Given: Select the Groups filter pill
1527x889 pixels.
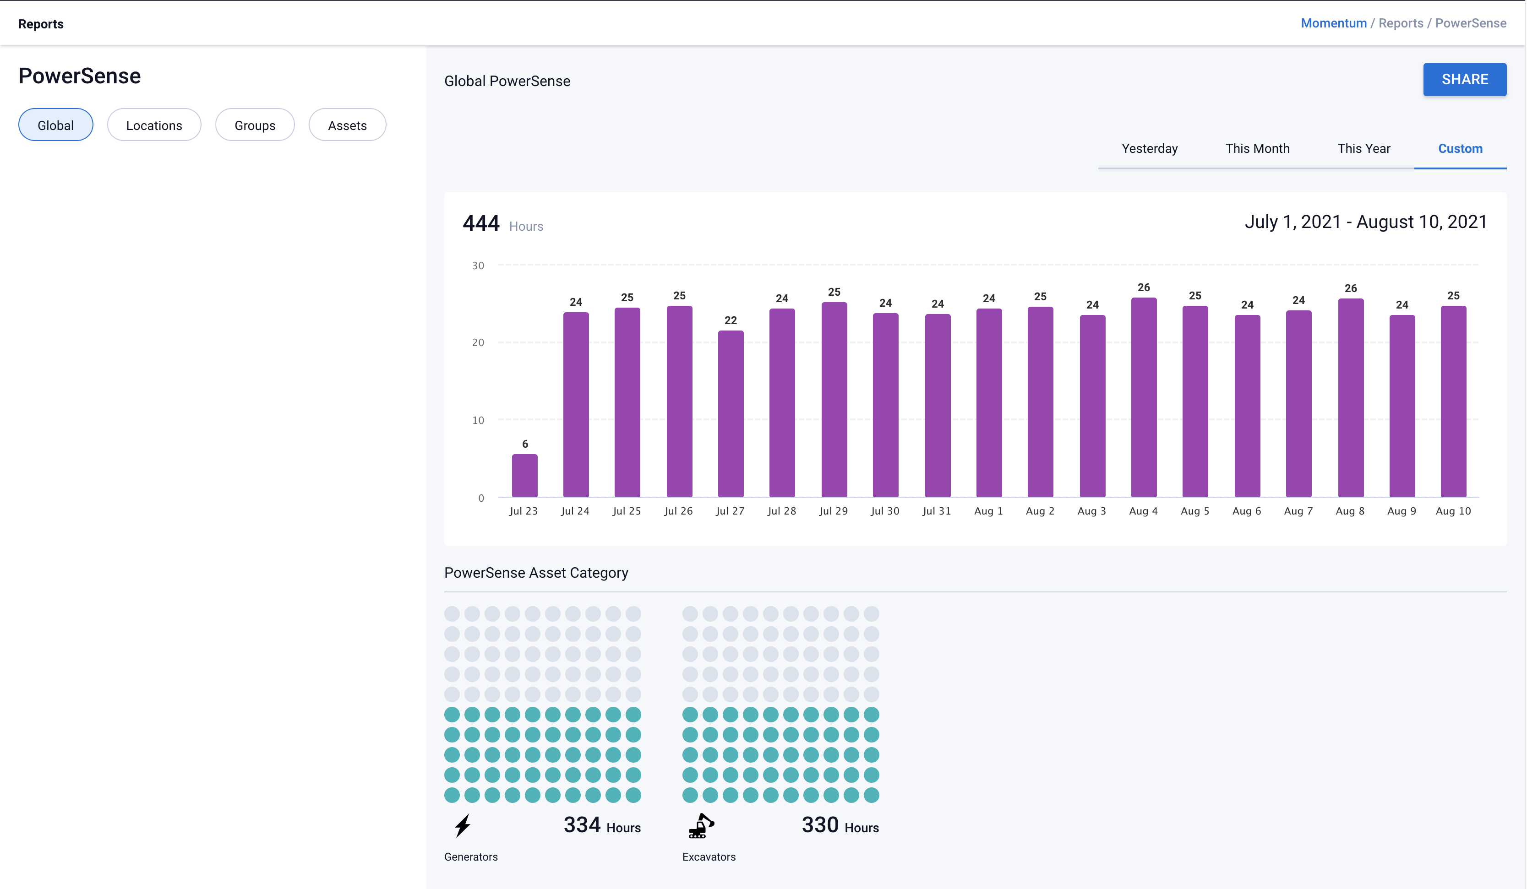Looking at the screenshot, I should [x=255, y=125].
